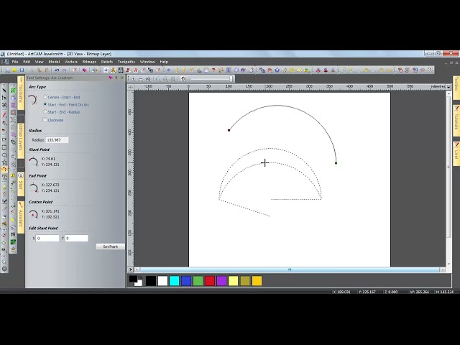Image resolution: width=460 pixels, height=345 pixels.
Task: Pick the orange color swatch
Action: (x=257, y=281)
